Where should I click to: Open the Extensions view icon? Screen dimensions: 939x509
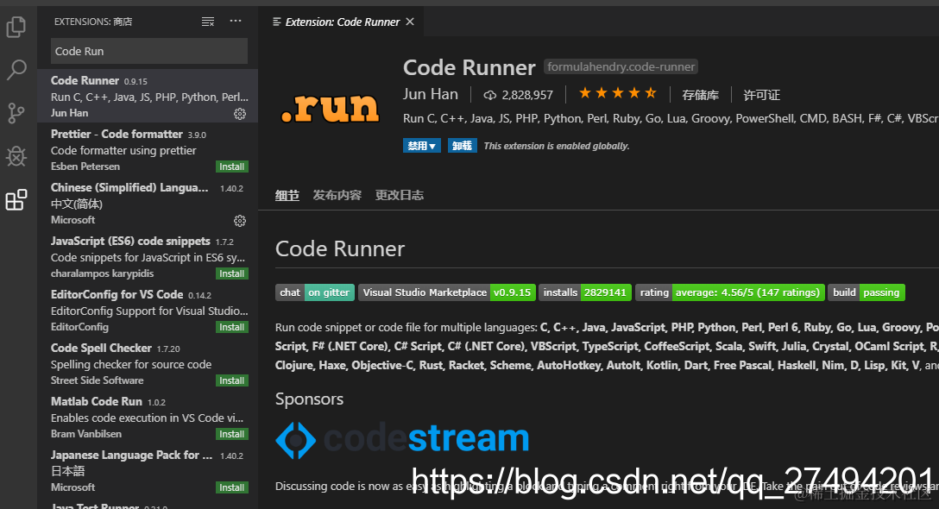[x=16, y=199]
